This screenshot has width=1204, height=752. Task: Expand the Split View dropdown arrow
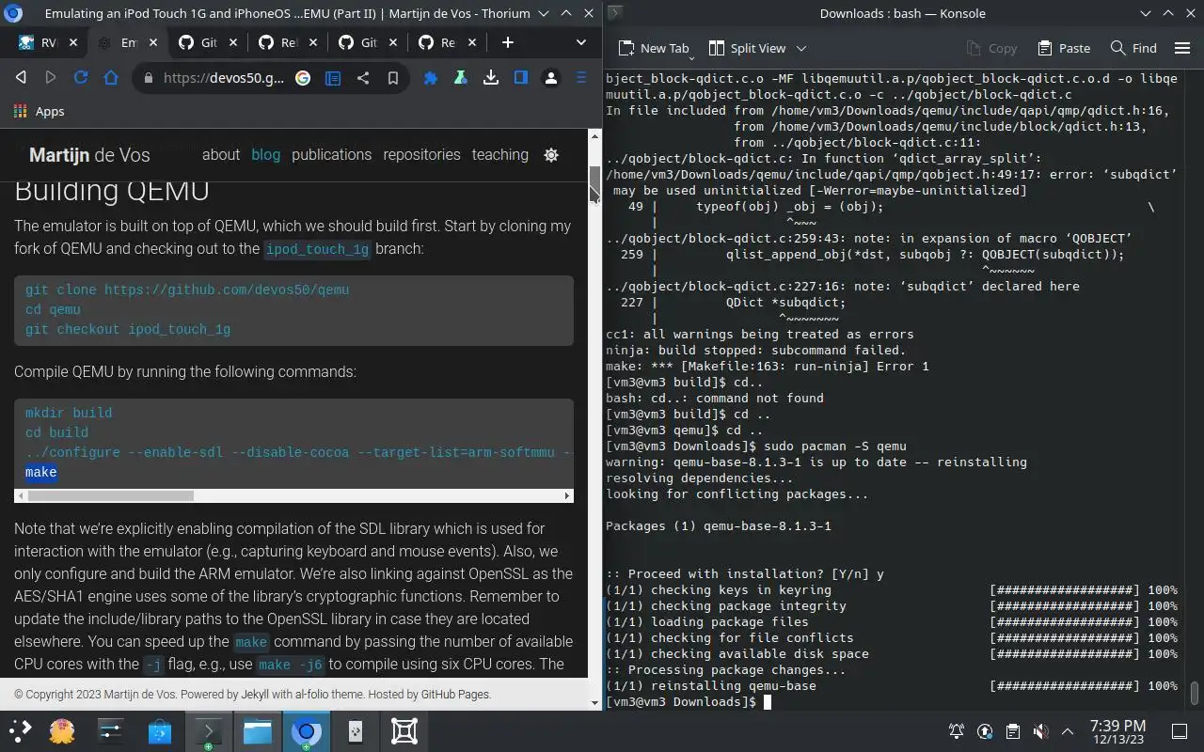coord(801,48)
